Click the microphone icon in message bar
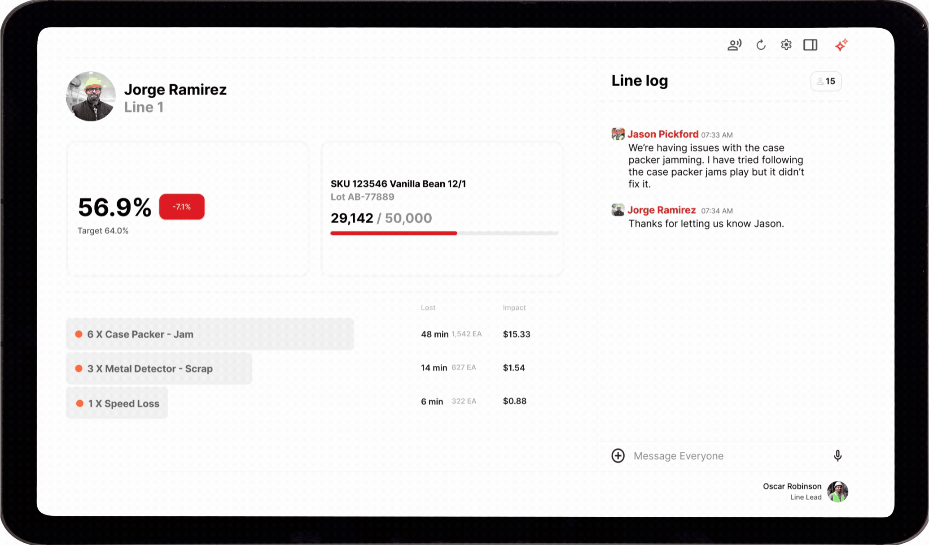Viewport: 929px width, 545px height. (837, 456)
